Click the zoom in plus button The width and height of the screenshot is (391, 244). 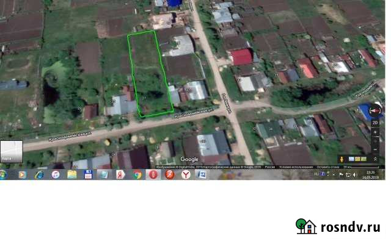click(x=376, y=131)
